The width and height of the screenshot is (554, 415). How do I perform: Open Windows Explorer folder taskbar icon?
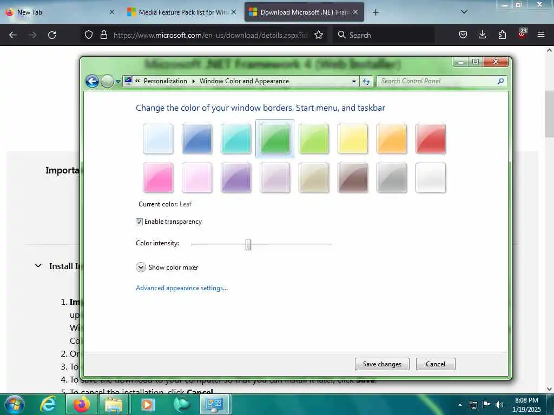pos(114,405)
